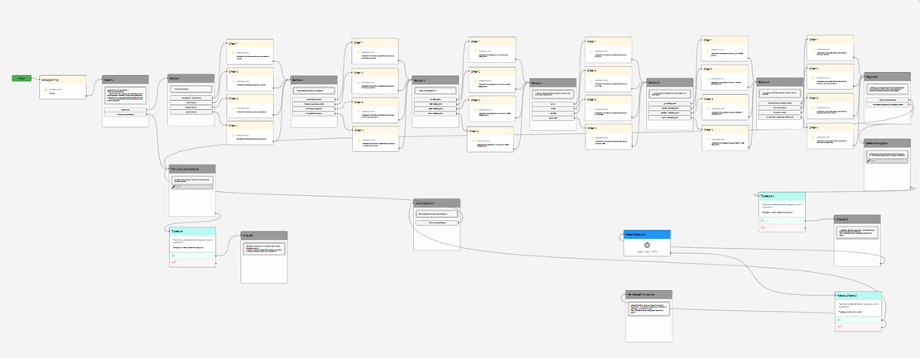Image resolution: width=920 pixels, height=358 pixels.
Task: Select the Результат node header
Action: (x=887, y=76)
